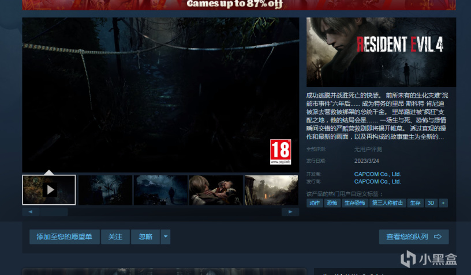Select the third screenshot with the dark village
The width and height of the screenshot is (471, 275).
(x=160, y=190)
